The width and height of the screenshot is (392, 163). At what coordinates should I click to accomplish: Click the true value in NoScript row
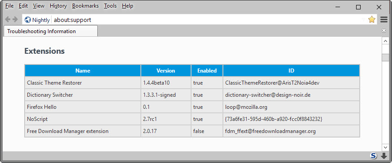click(198, 119)
